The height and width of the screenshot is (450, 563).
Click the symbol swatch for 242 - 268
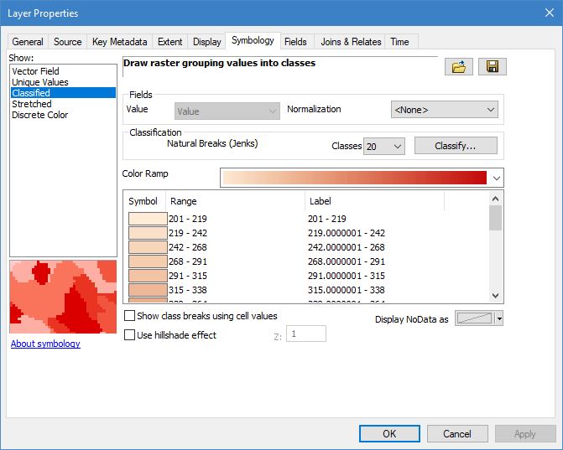[x=148, y=247]
